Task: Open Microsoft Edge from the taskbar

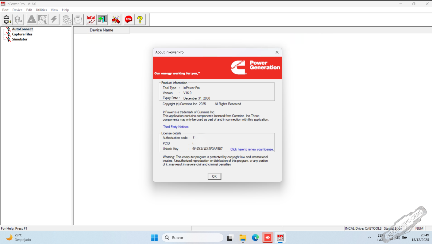Action: [x=255, y=238]
